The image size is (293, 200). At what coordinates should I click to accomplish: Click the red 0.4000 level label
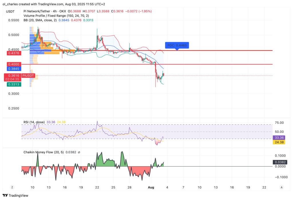(13, 64)
